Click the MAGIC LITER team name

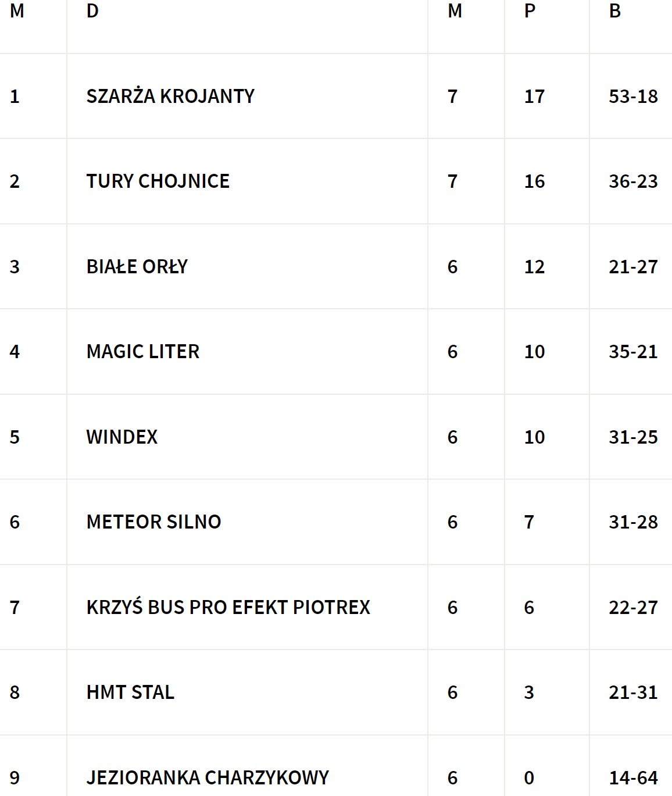142,351
